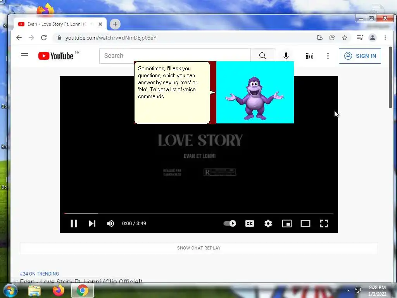Click the search magnifier button
This screenshot has width=397, height=298.
263,56
